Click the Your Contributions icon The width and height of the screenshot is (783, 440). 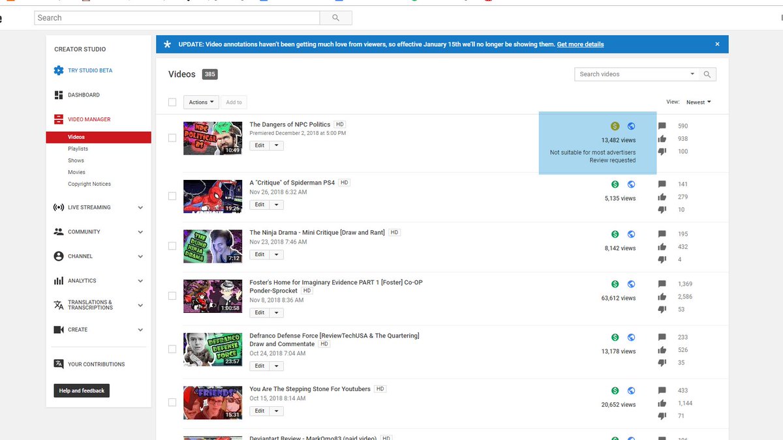(x=59, y=364)
